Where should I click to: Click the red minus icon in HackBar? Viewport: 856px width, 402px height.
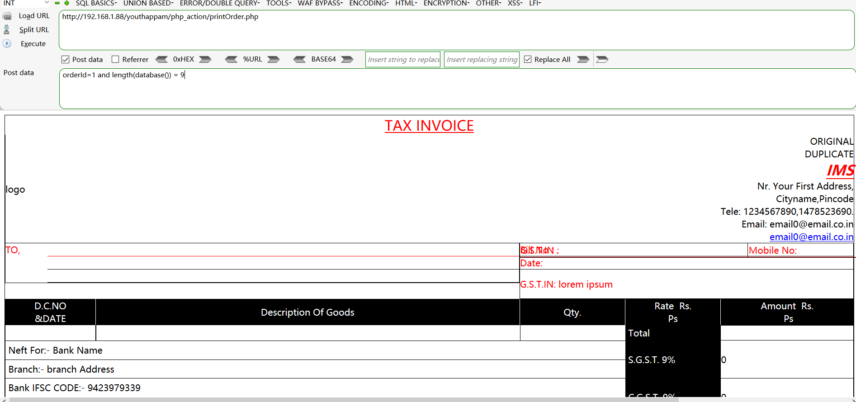pos(57,3)
